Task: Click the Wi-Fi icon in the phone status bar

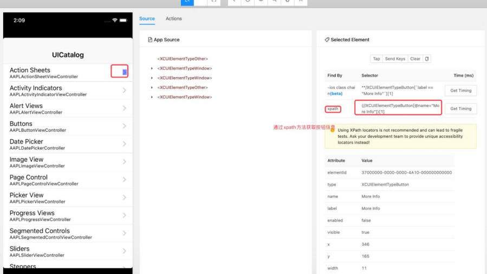Action: [115, 20]
